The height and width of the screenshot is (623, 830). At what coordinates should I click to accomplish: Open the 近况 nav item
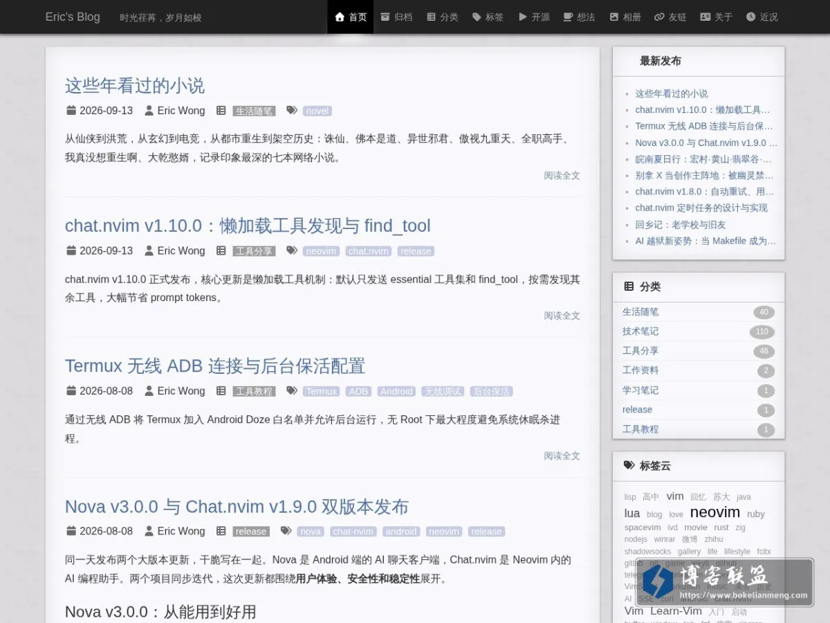point(762,17)
